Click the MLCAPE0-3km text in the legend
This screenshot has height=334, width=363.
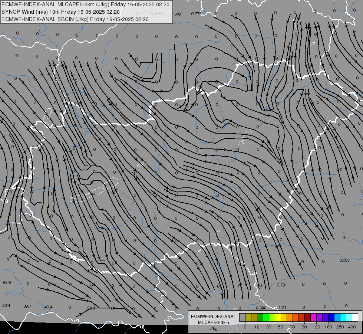tap(214, 322)
